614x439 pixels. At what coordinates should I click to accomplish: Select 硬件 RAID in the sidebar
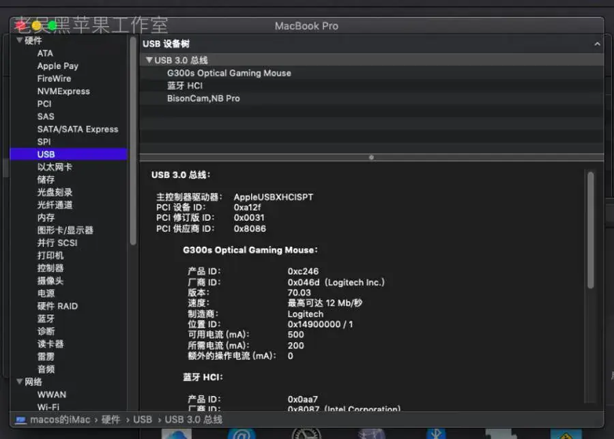tap(57, 306)
